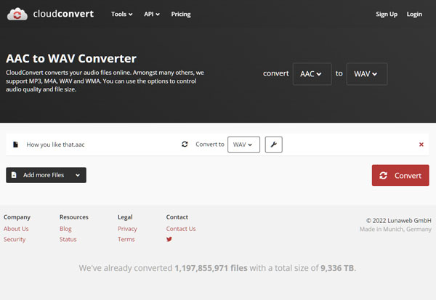Screen dimensions: 436x300
Task: Expand the Tools menu
Action: pyautogui.click(x=121, y=15)
